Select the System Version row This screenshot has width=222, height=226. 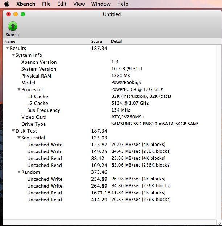point(109,69)
